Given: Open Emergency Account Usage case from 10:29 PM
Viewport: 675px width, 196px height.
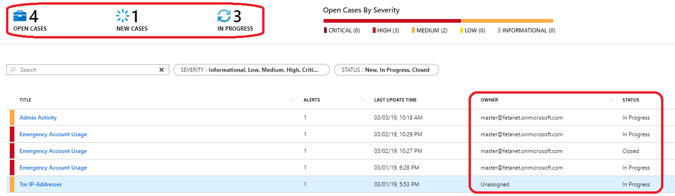Looking at the screenshot, I should [53, 134].
